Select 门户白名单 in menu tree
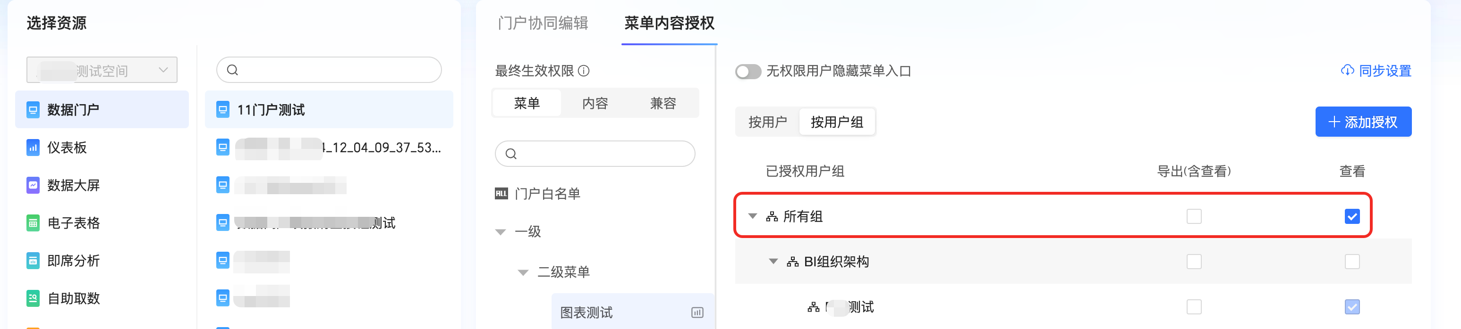 pos(547,194)
